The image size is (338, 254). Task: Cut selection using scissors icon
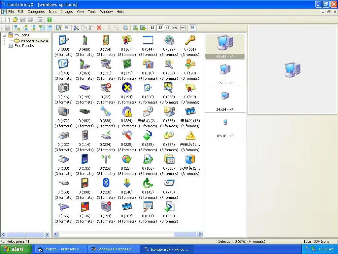[x=76, y=28]
